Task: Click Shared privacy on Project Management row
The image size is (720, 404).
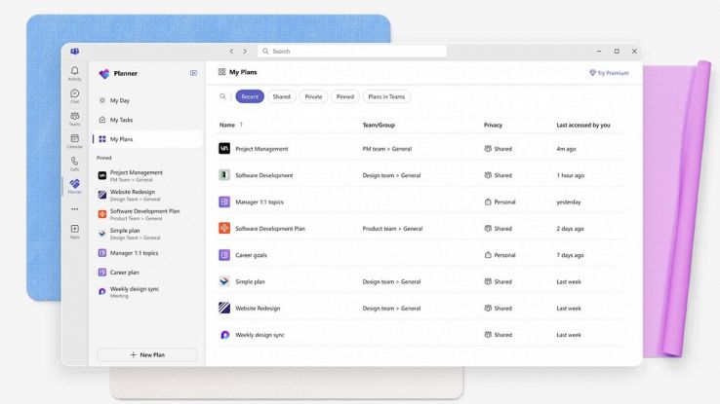Action: [x=499, y=149]
